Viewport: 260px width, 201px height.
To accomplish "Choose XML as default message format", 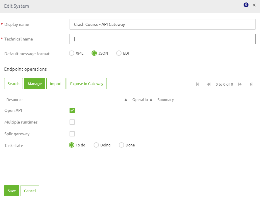I will coord(71,53).
